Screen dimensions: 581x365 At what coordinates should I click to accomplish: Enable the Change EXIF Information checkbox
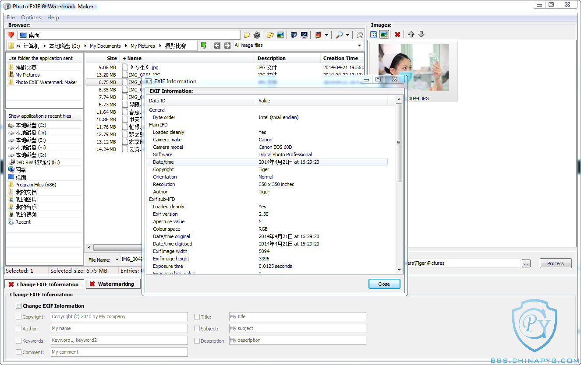click(x=18, y=305)
